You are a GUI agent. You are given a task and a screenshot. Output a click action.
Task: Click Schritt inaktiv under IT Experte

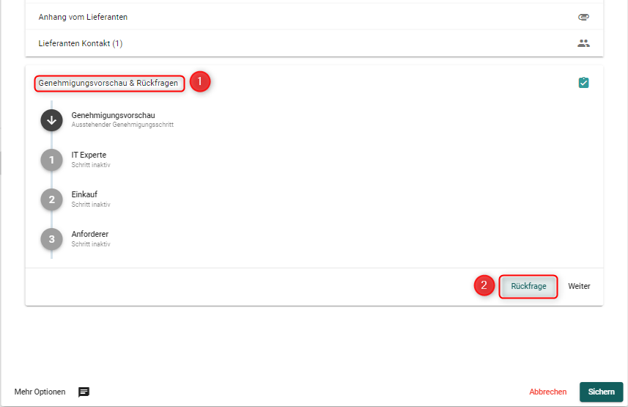coord(91,165)
